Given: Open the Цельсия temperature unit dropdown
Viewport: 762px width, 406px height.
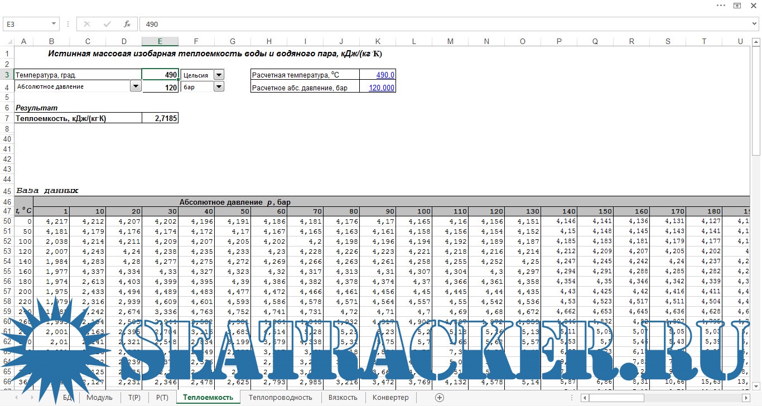Looking at the screenshot, I should (219, 75).
